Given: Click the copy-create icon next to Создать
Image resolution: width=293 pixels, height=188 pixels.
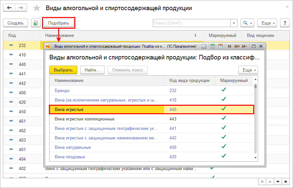Looking at the screenshot, I should [x=35, y=23].
